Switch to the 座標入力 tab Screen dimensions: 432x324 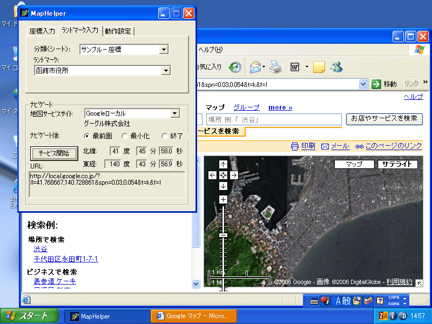pos(42,31)
